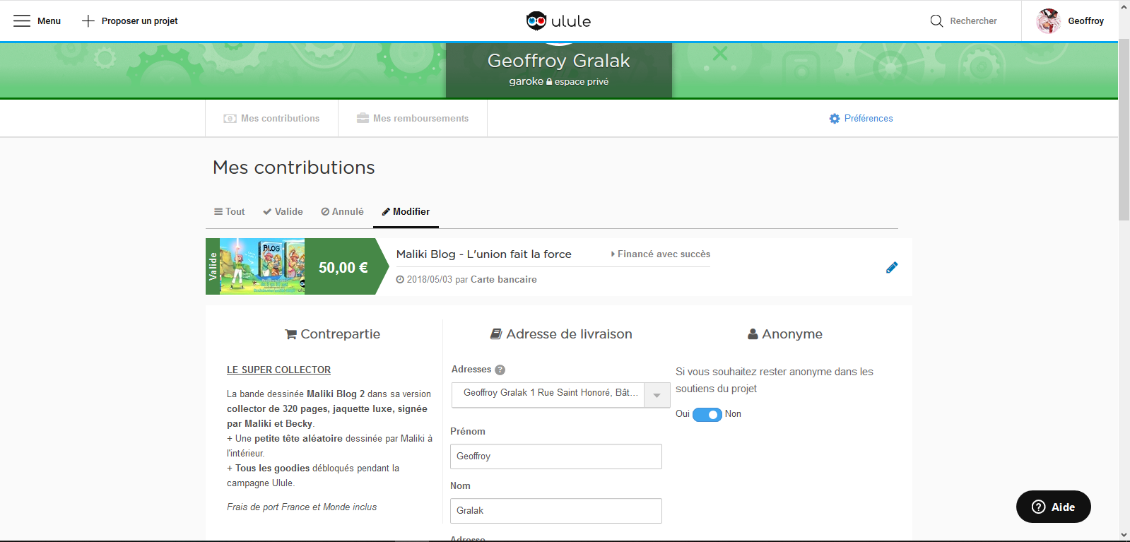Image resolution: width=1130 pixels, height=542 pixels.
Task: Open LE SUPER COLLECTOR reward link
Action: [x=278, y=370]
